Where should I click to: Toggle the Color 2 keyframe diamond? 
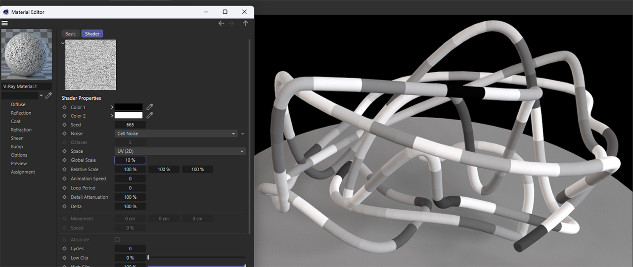(x=64, y=116)
